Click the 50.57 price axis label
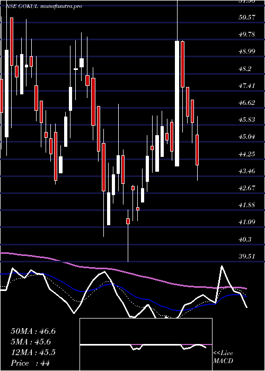265x371 pixels. tap(248, 17)
